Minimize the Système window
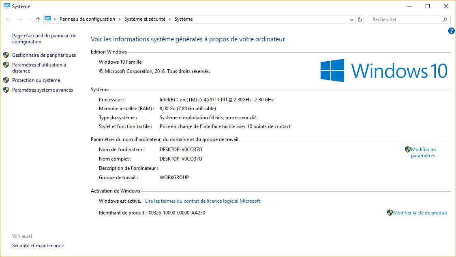 pos(409,6)
